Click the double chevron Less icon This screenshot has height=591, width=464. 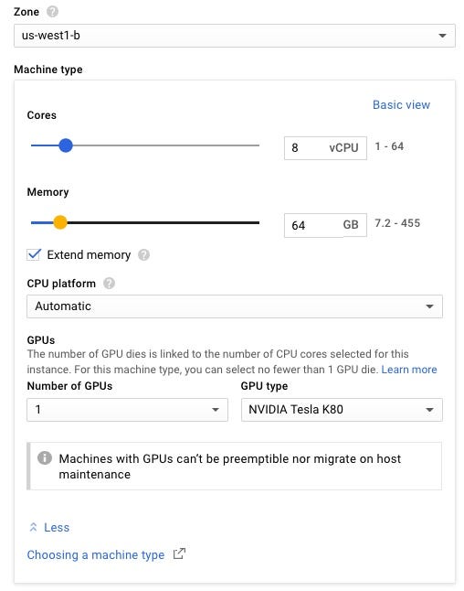click(x=33, y=527)
